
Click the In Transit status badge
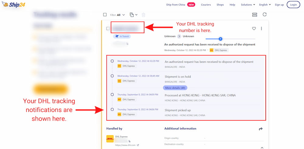click(x=122, y=36)
